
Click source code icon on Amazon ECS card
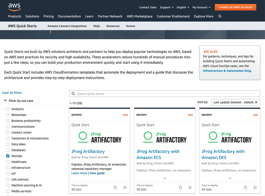(190, 187)
